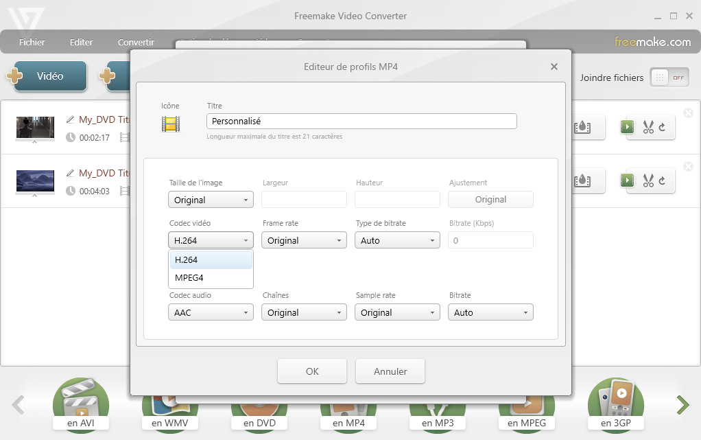Open the Taille de l'image dropdown
Screen dimensions: 701x440
click(x=211, y=200)
